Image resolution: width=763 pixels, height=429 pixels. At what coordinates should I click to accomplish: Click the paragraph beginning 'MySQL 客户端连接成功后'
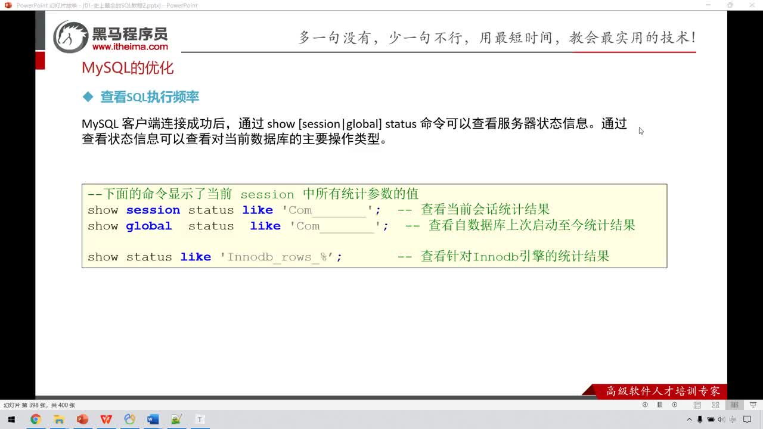coord(354,132)
